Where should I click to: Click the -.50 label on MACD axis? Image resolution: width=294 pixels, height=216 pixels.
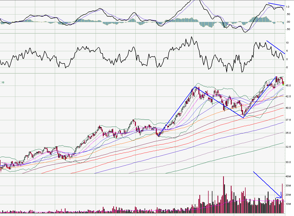pyautogui.click(x=287, y=29)
